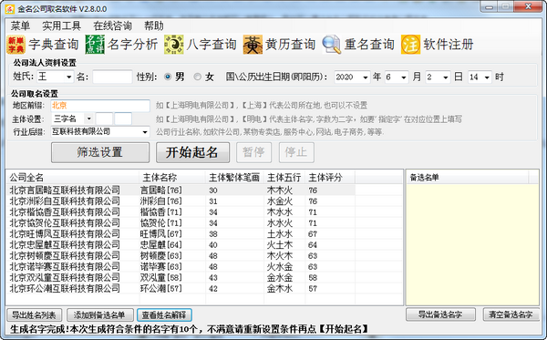
Task: Select row 北京言居略互联科技有限公司
Action: coord(181,190)
